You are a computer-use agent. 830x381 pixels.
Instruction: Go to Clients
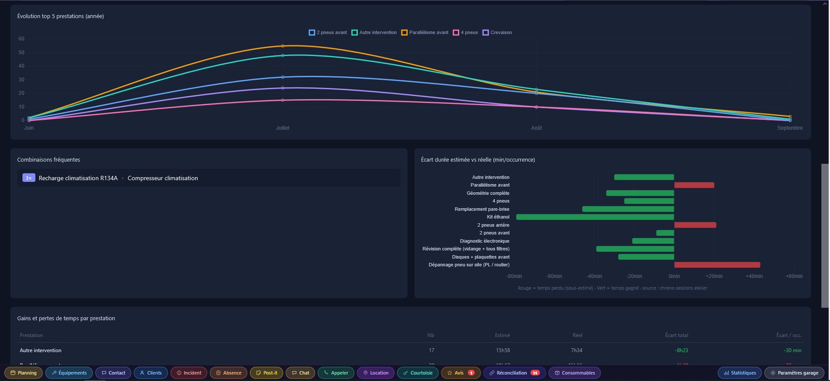point(150,373)
